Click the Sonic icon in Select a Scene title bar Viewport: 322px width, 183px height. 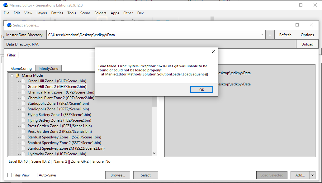9,25
